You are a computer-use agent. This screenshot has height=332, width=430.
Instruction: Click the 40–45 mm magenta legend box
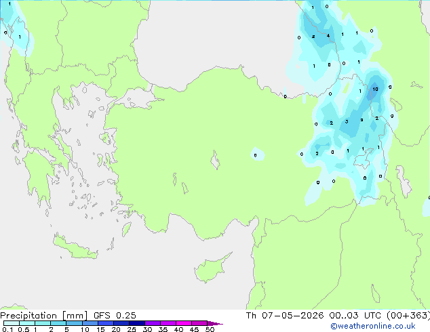pos(184,323)
